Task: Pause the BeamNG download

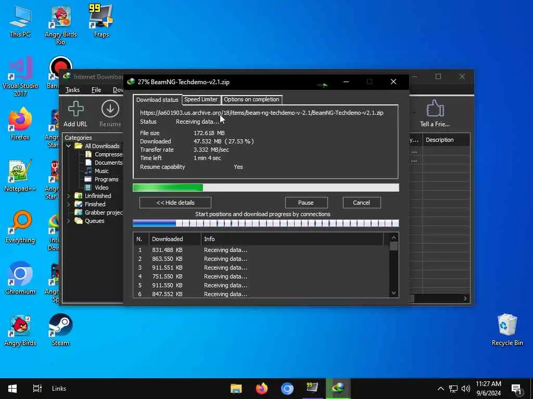Action: tap(306, 203)
